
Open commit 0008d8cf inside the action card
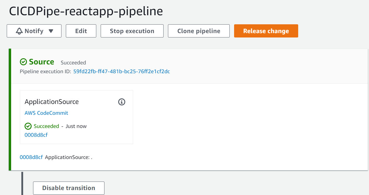tap(36, 135)
